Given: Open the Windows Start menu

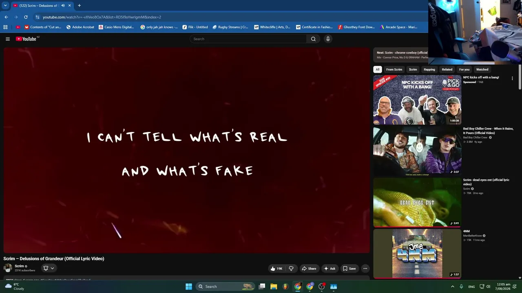Looking at the screenshot, I should [189, 286].
